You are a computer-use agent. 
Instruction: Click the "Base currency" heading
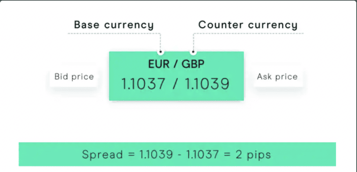(114, 25)
